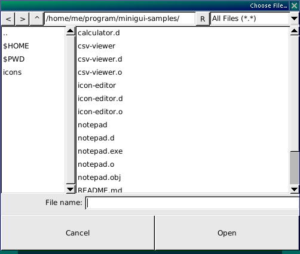The height and width of the screenshot is (254, 300).
Task: Click the File name input box
Action: (192, 203)
